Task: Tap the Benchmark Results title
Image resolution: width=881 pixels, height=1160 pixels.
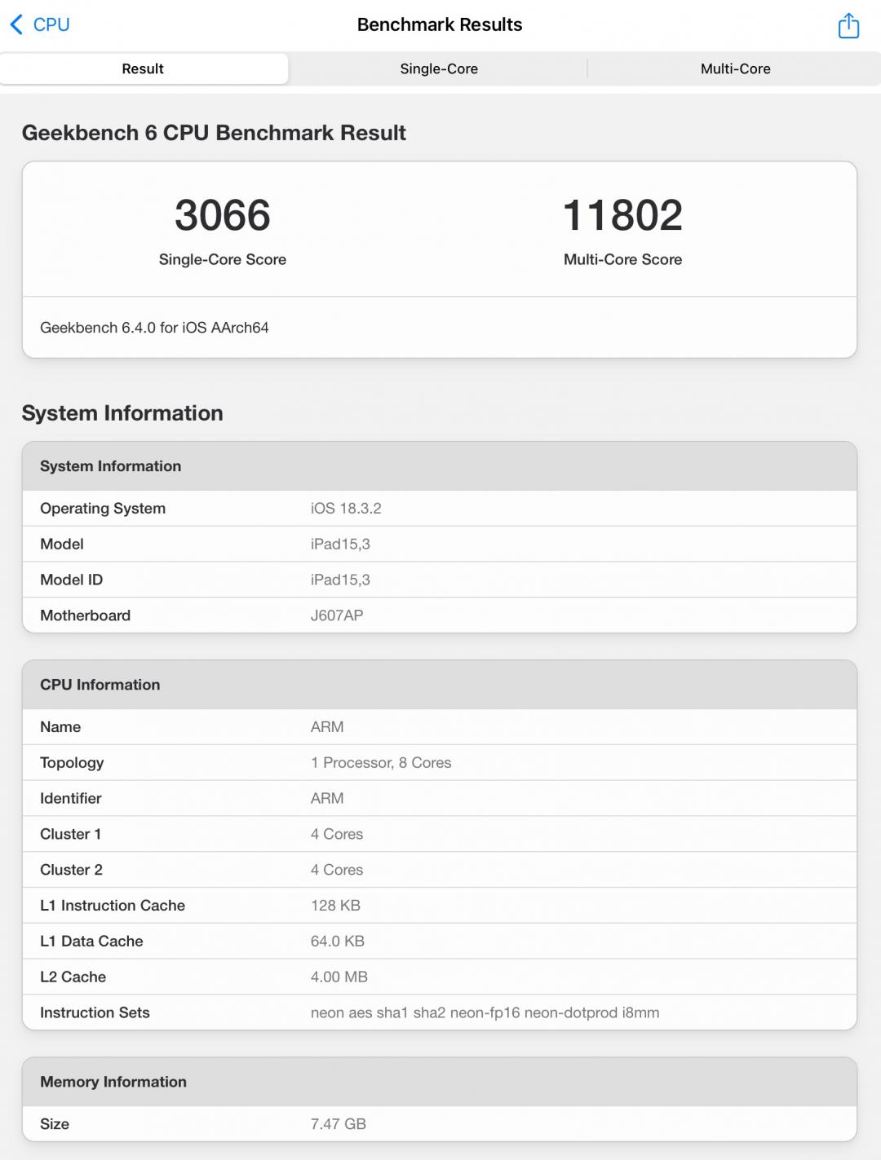Action: coord(439,24)
